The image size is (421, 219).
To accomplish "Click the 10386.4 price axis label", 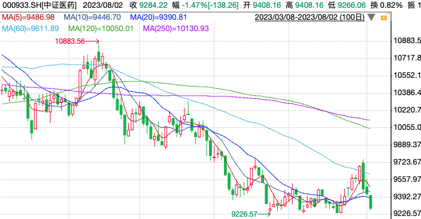I will coord(407,93).
